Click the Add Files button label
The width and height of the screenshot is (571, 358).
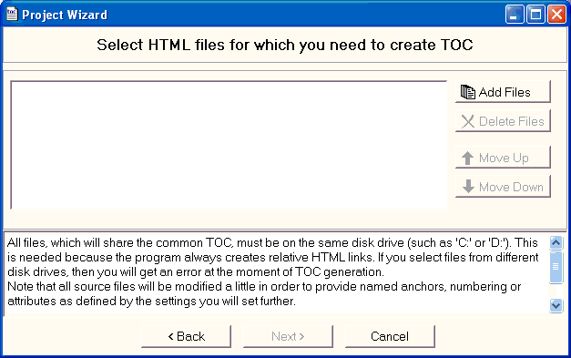pos(505,92)
